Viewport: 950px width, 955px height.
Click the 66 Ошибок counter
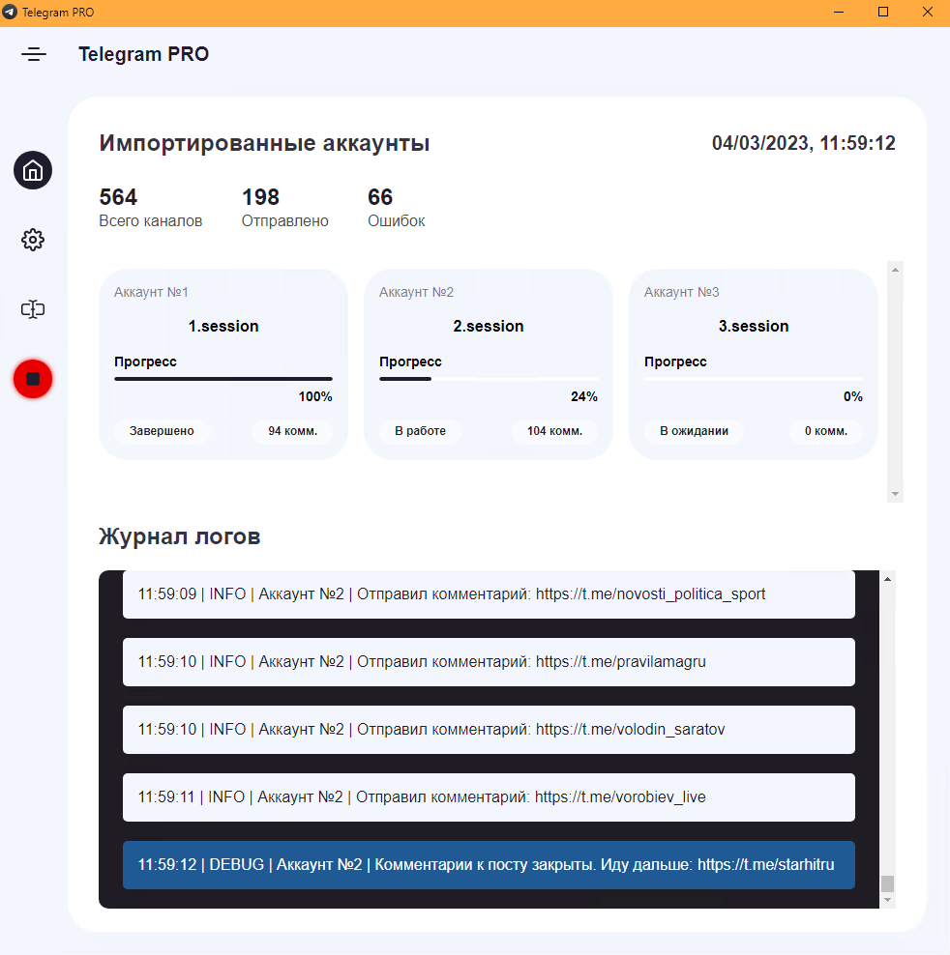click(397, 208)
